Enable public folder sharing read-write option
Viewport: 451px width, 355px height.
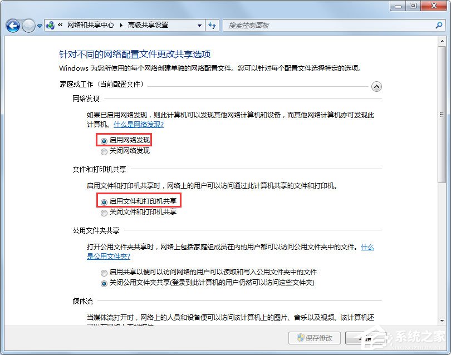104,273
